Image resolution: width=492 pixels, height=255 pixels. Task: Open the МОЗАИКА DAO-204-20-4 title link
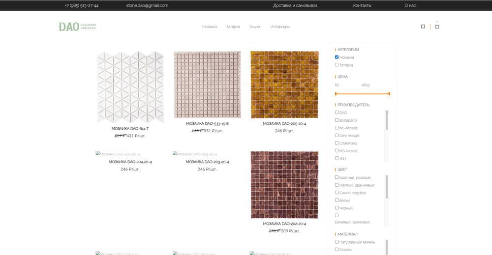130,162
